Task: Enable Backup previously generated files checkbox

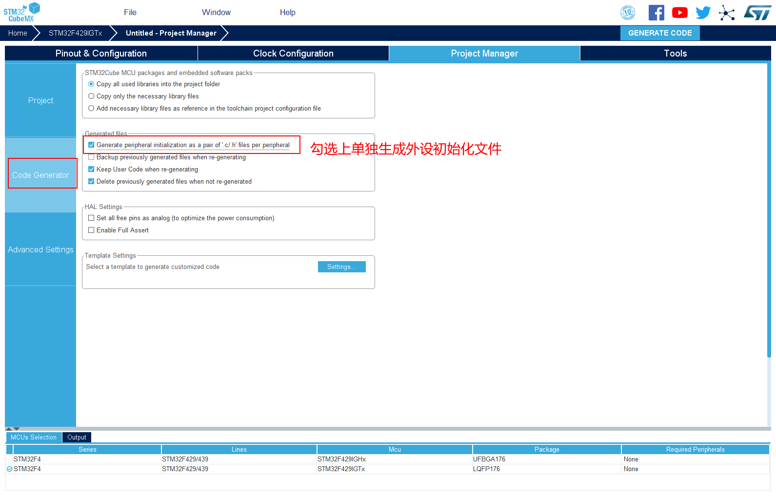Action: [91, 157]
